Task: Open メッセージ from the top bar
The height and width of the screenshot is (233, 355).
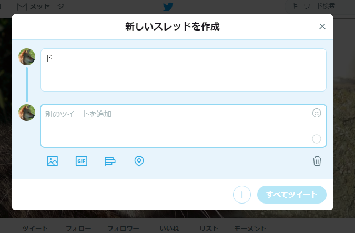Action: coord(40,6)
